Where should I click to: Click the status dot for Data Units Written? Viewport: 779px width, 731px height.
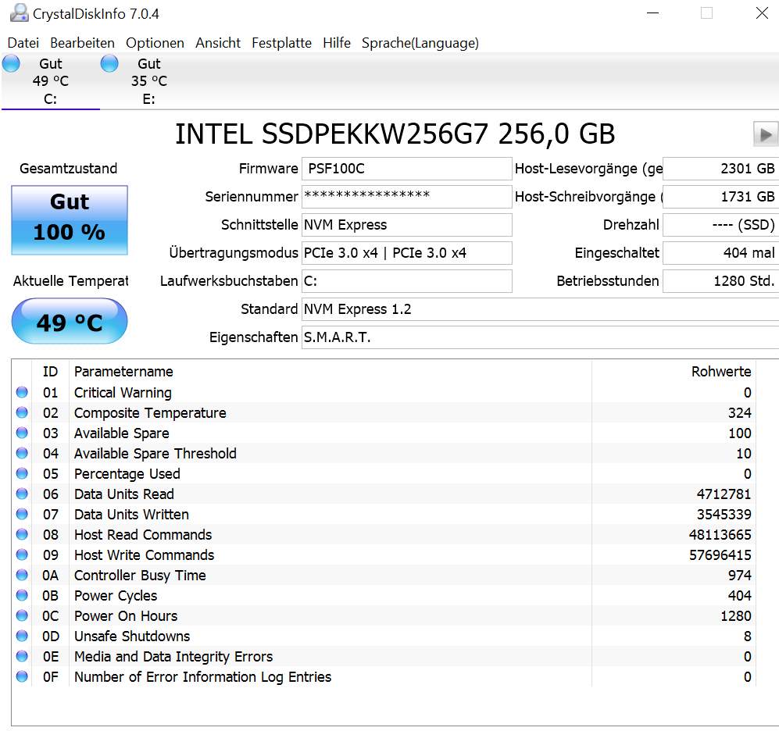(22, 515)
